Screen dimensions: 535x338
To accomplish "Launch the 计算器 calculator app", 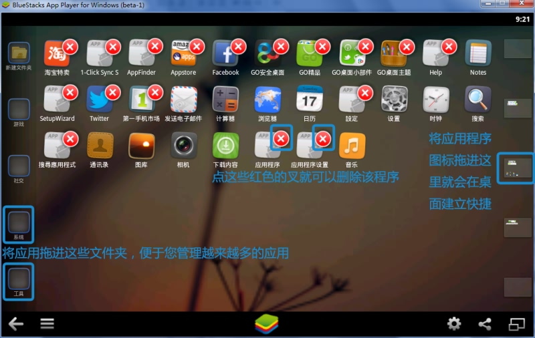I will pos(225,100).
